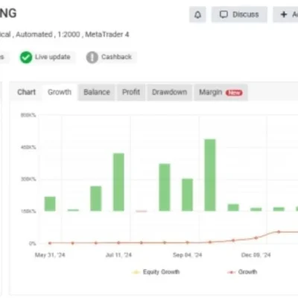Click the green bar above Jul 11, '24
The width and height of the screenshot is (298, 298).
(x=118, y=182)
